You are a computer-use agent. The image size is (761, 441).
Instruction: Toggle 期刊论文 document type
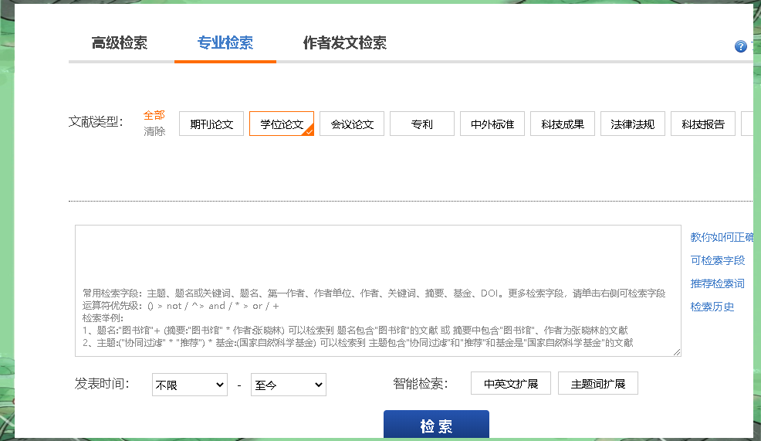point(211,124)
